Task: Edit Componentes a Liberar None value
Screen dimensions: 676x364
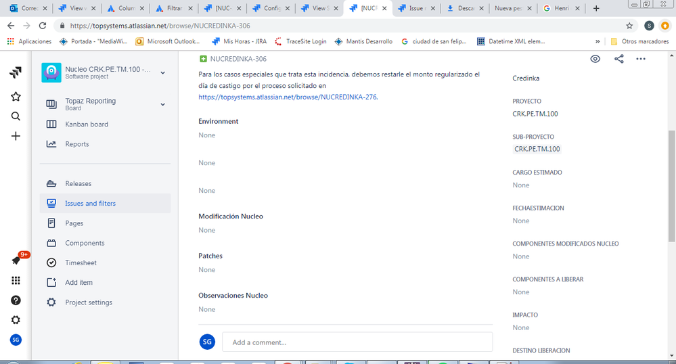Action: (521, 292)
